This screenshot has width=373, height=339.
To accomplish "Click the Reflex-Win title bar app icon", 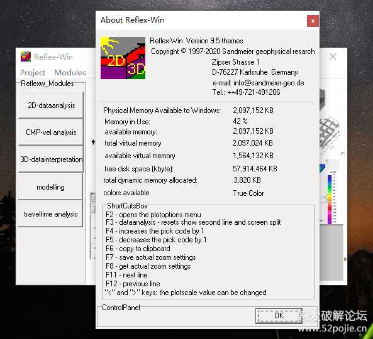I will [26, 56].
